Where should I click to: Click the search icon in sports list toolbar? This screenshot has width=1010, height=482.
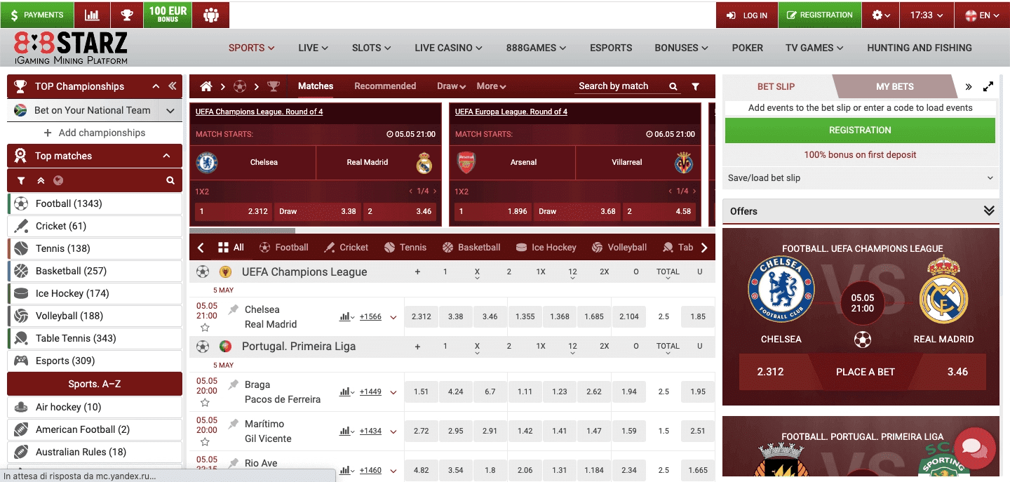(x=170, y=180)
